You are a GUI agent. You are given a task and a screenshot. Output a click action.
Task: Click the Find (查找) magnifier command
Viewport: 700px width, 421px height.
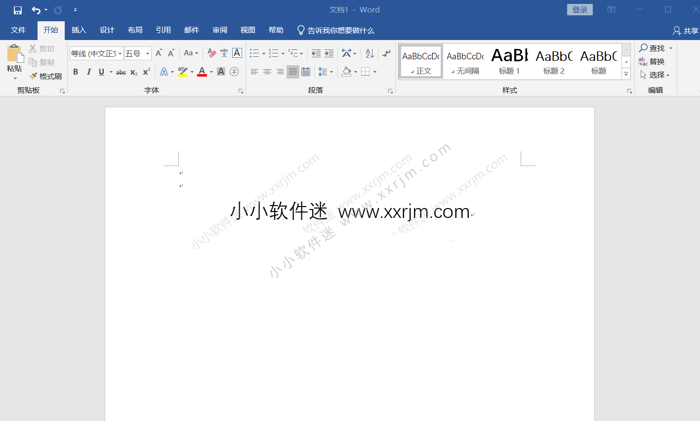click(x=652, y=48)
